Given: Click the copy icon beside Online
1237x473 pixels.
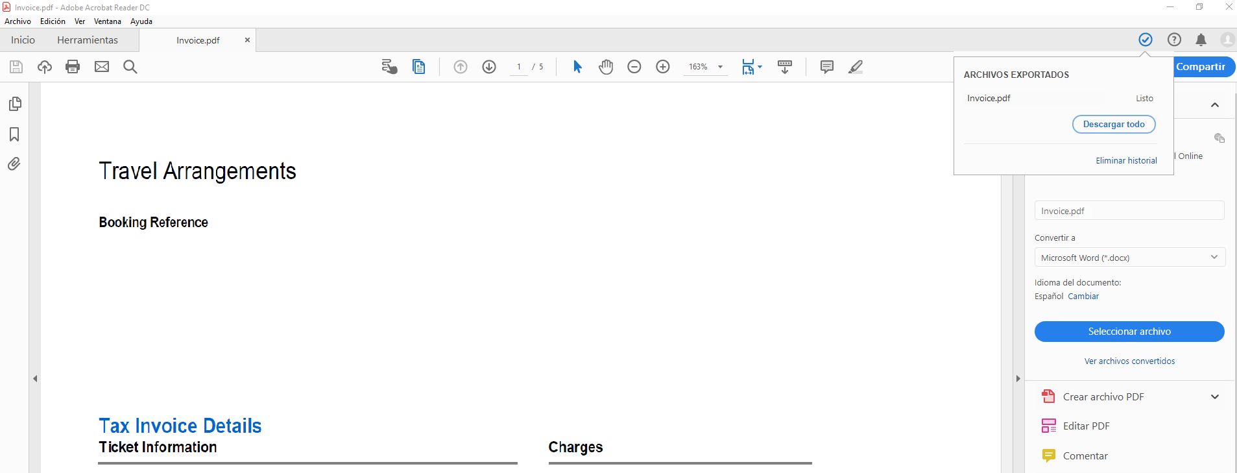Looking at the screenshot, I should 1219,138.
